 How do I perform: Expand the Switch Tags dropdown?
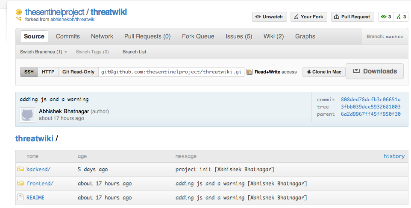pos(92,52)
